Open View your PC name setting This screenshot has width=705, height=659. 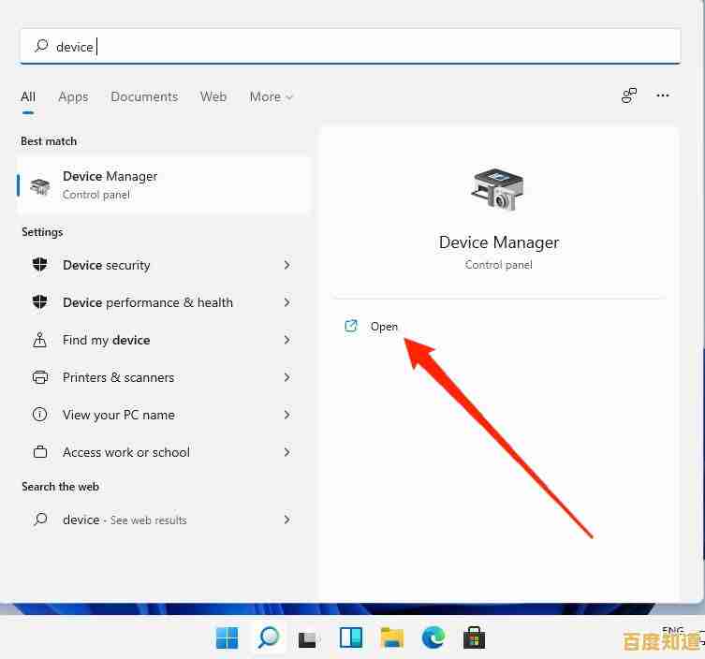pos(164,415)
